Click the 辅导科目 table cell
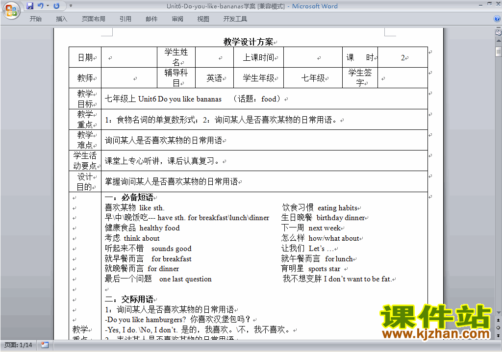This screenshot has width=502, height=352. pyautogui.click(x=176, y=78)
